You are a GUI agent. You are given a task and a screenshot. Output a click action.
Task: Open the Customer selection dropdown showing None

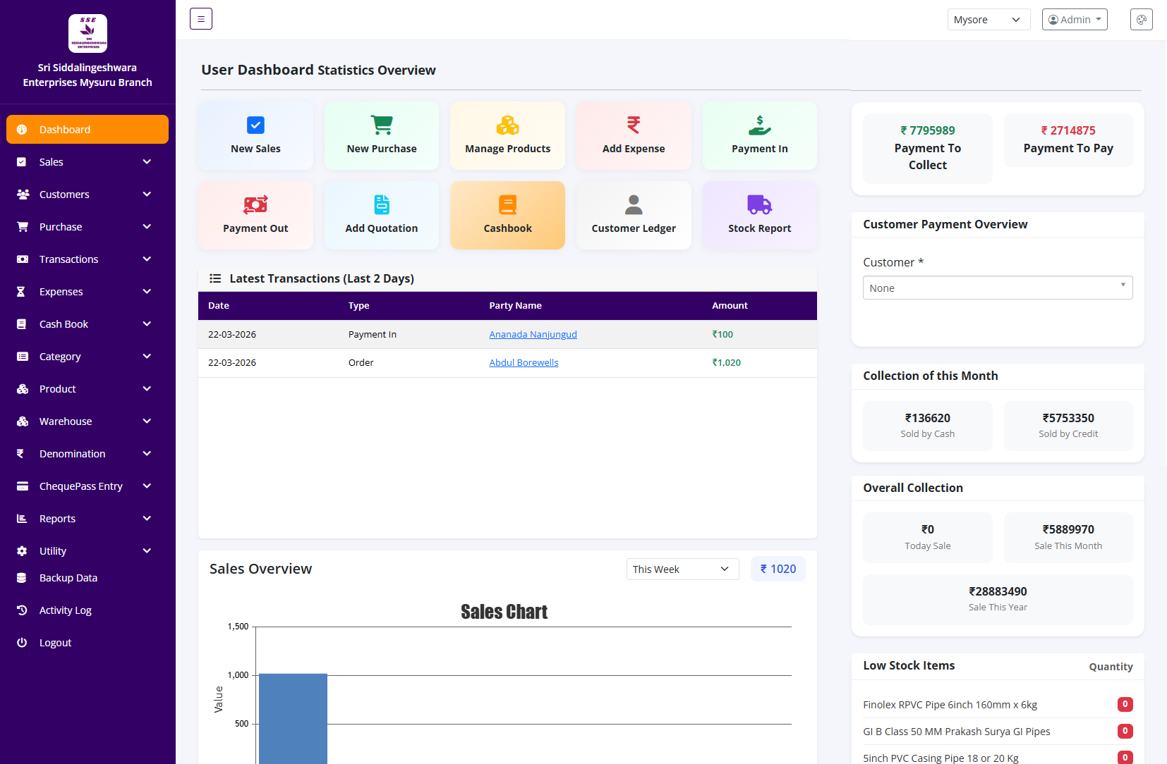tap(997, 288)
